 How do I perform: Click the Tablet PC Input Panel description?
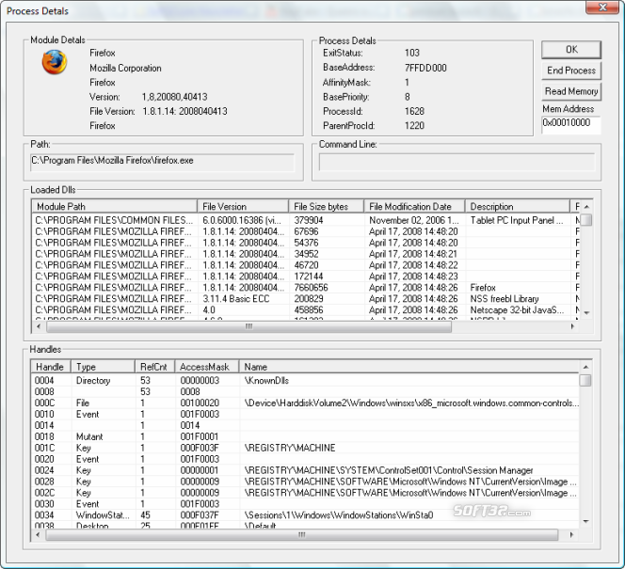517,220
